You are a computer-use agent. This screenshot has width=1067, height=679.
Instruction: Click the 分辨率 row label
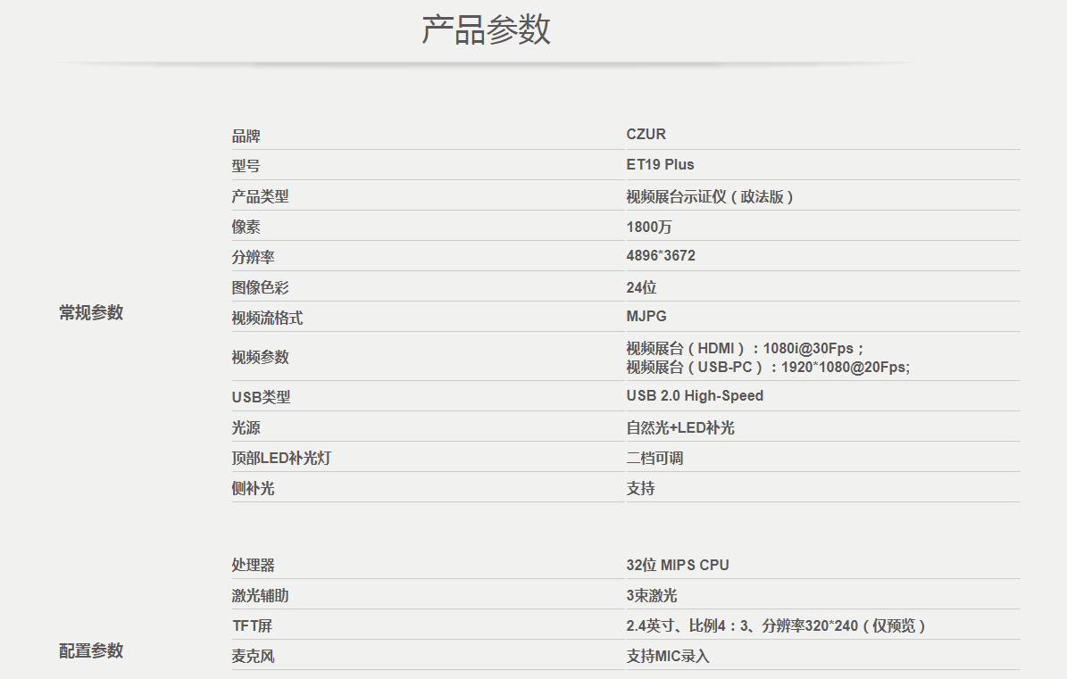pyautogui.click(x=254, y=257)
